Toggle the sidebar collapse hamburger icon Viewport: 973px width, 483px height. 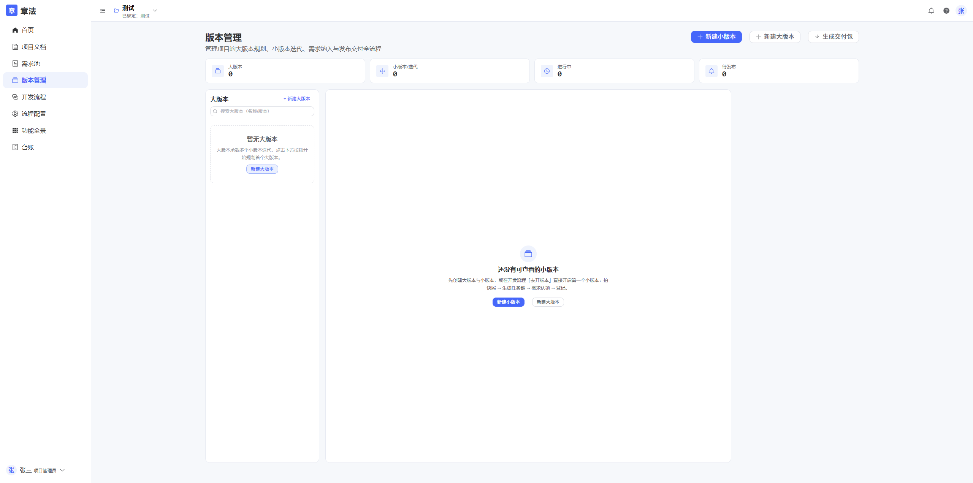tap(103, 11)
